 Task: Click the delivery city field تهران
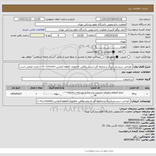(x=111, y=47)
